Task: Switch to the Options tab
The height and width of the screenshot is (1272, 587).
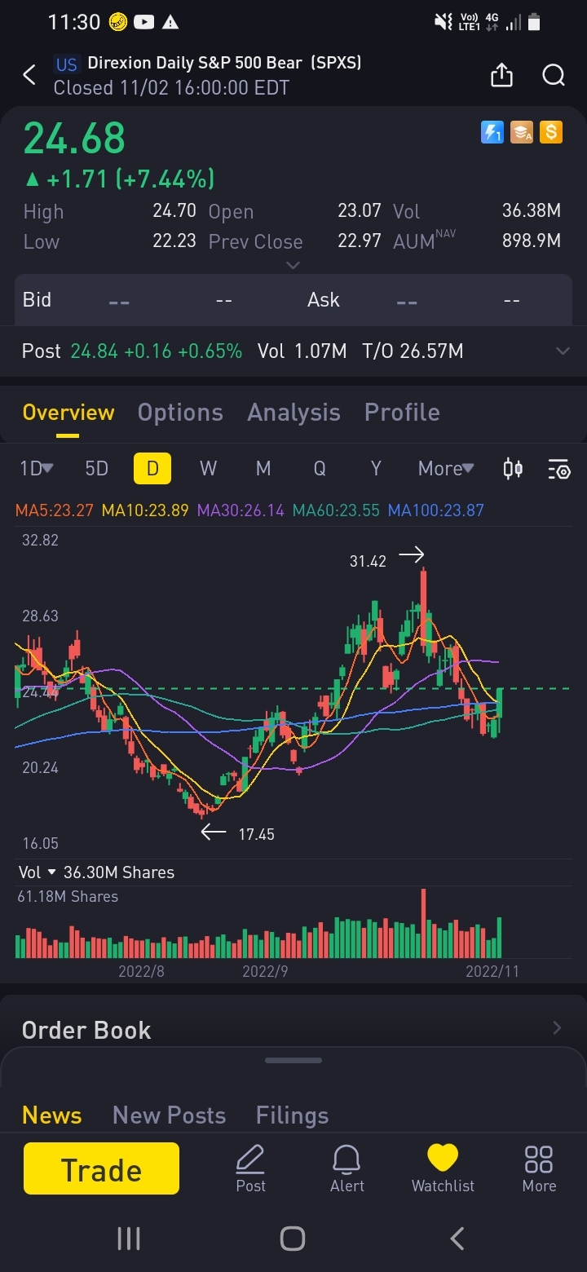Action: point(180,413)
